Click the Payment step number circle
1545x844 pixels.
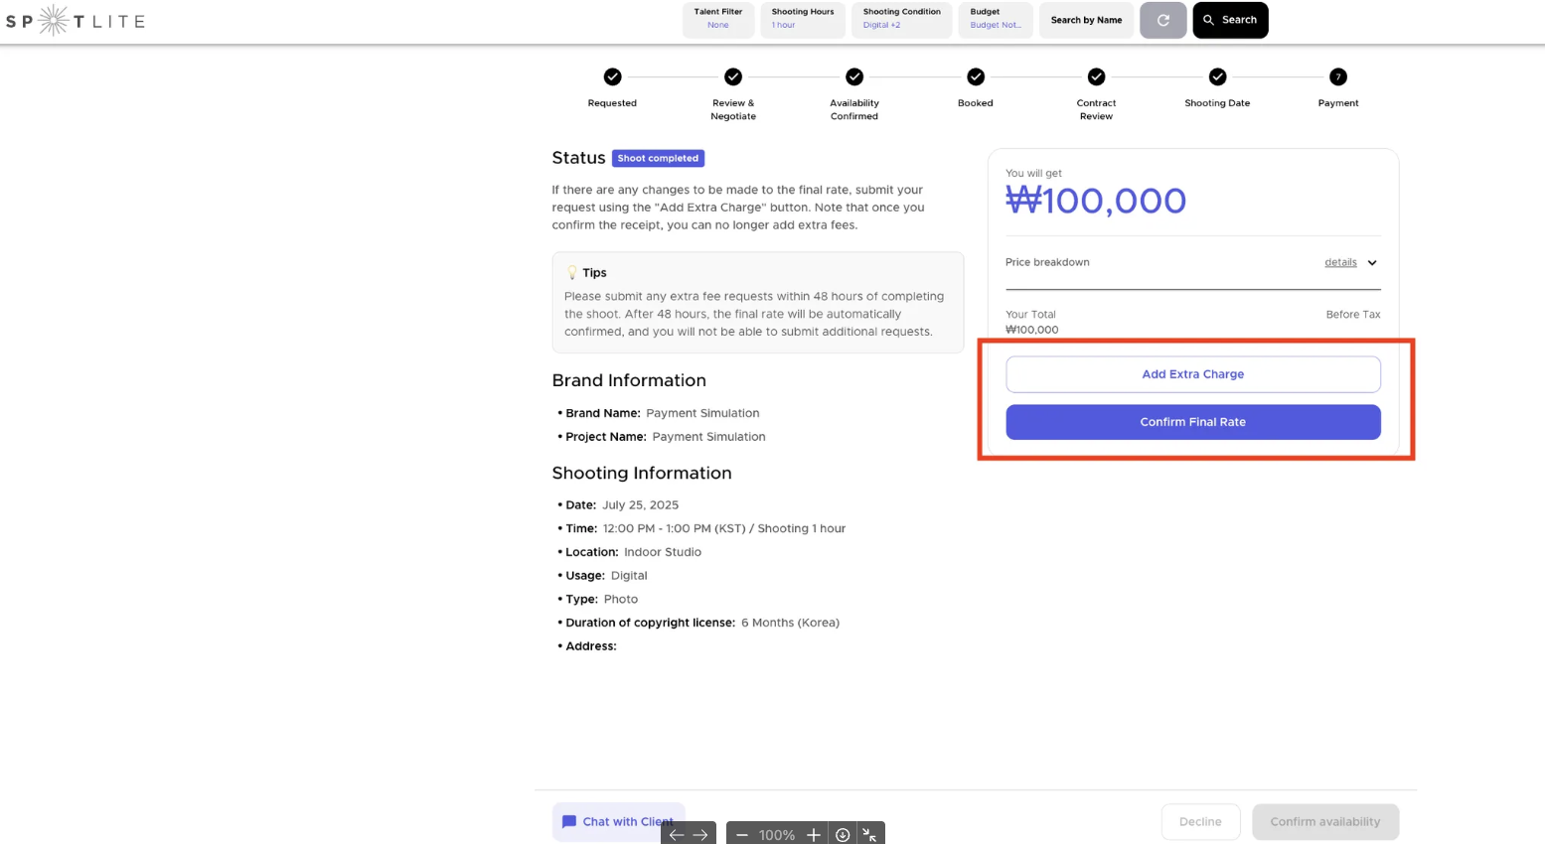point(1337,76)
